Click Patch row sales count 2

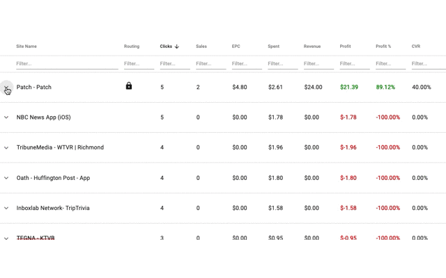point(198,87)
